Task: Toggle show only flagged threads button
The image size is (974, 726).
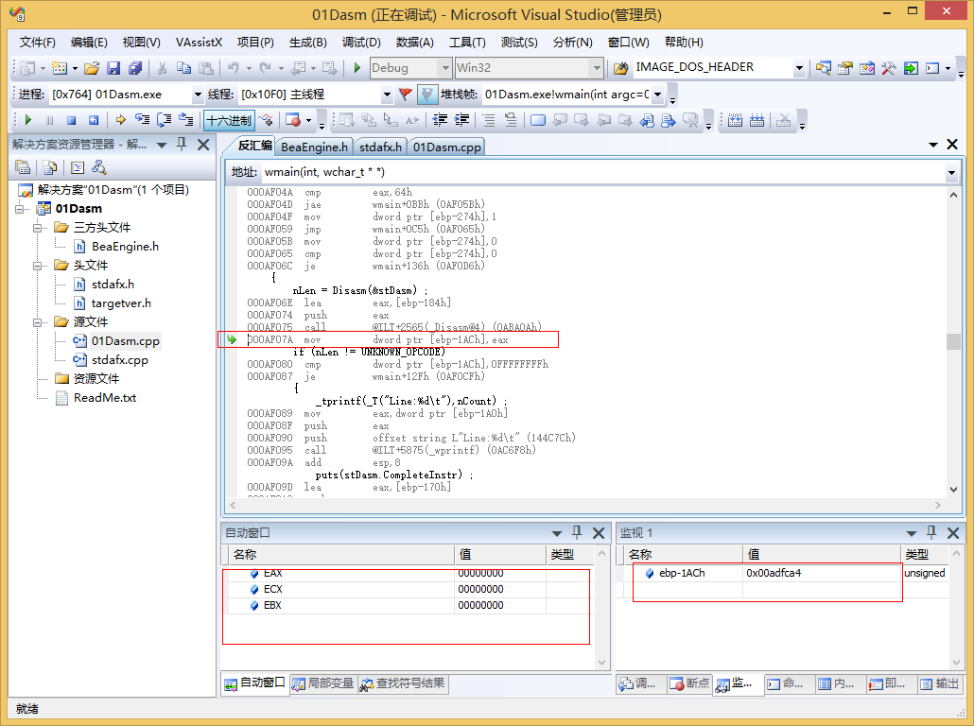Action: pyautogui.click(x=427, y=95)
